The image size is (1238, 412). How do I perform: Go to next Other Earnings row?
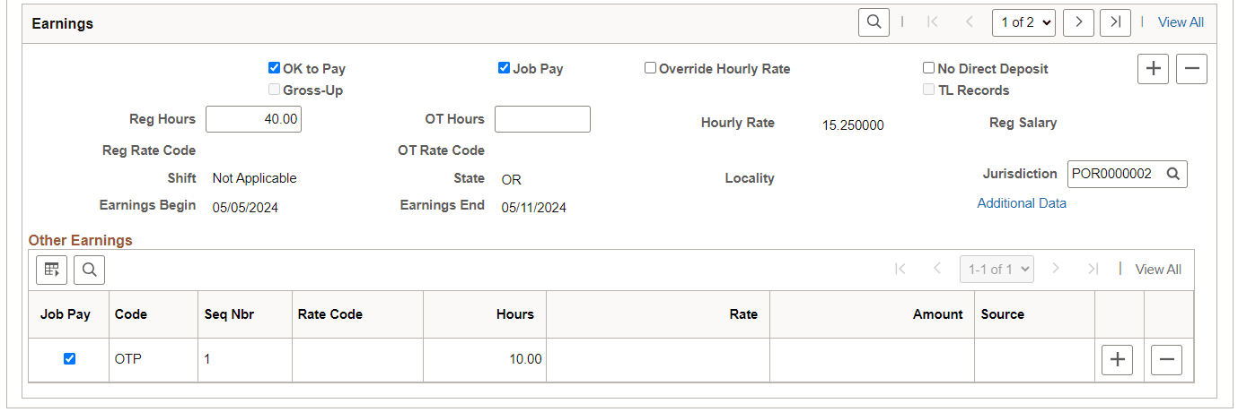[1056, 269]
